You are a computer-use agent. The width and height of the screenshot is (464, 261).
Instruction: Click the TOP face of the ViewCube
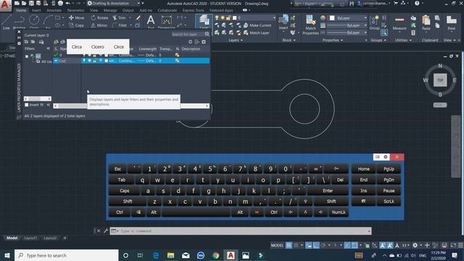click(x=440, y=80)
